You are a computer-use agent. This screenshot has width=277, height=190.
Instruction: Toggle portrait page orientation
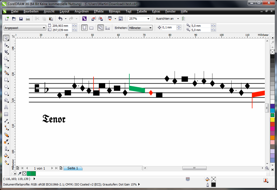[x=84, y=28]
